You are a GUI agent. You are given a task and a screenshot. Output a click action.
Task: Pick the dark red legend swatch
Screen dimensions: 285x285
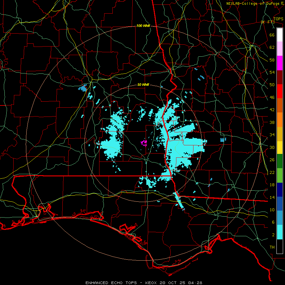280,77
